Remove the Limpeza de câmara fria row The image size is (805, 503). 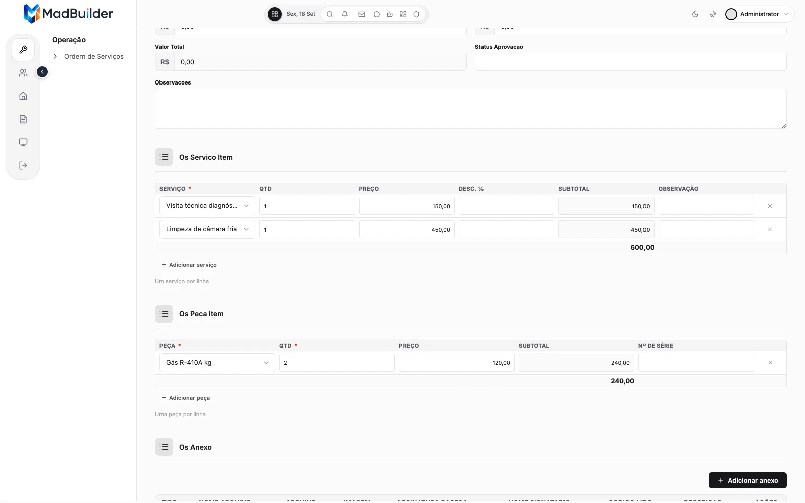coord(770,230)
